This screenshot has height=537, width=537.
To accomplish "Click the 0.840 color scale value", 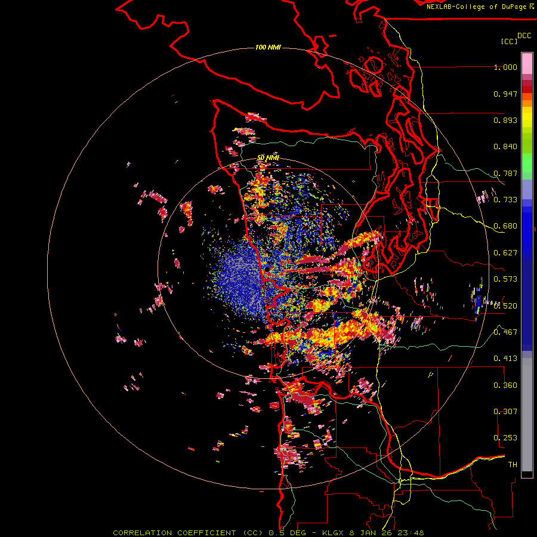I will point(505,147).
